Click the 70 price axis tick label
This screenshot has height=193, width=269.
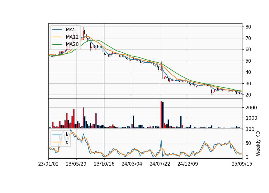pos(248,38)
